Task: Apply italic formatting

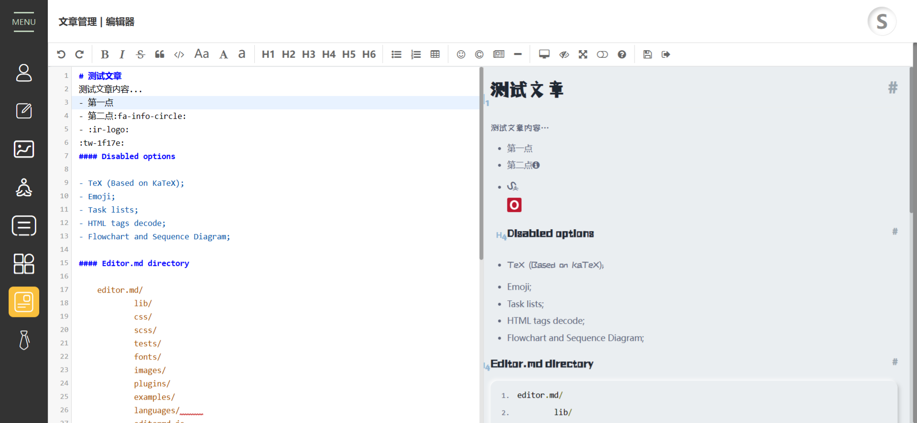Action: (122, 54)
